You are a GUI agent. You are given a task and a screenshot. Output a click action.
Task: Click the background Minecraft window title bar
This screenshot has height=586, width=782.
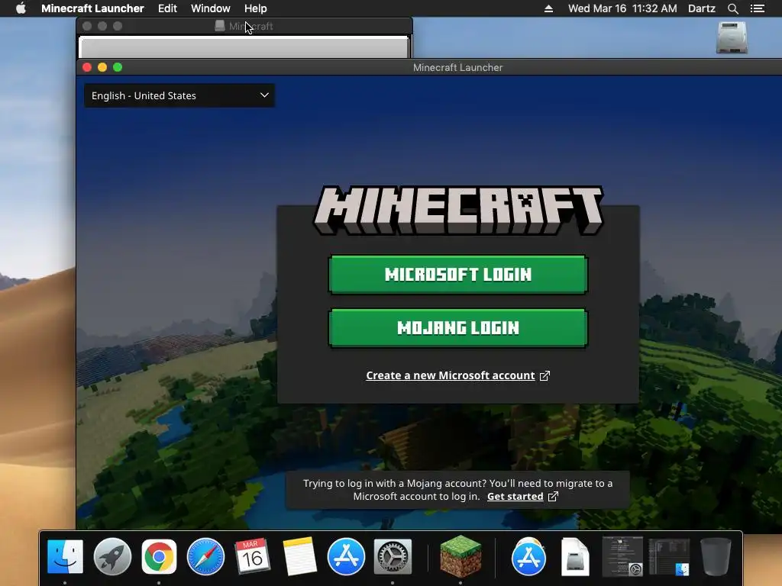tap(244, 26)
